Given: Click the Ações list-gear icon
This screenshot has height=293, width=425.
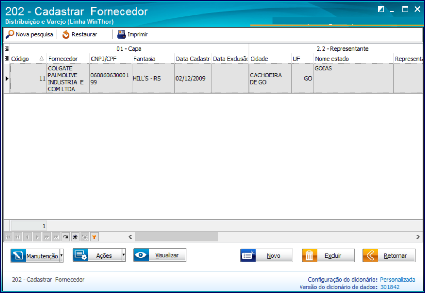Looking at the screenshot, I should 80,255.
